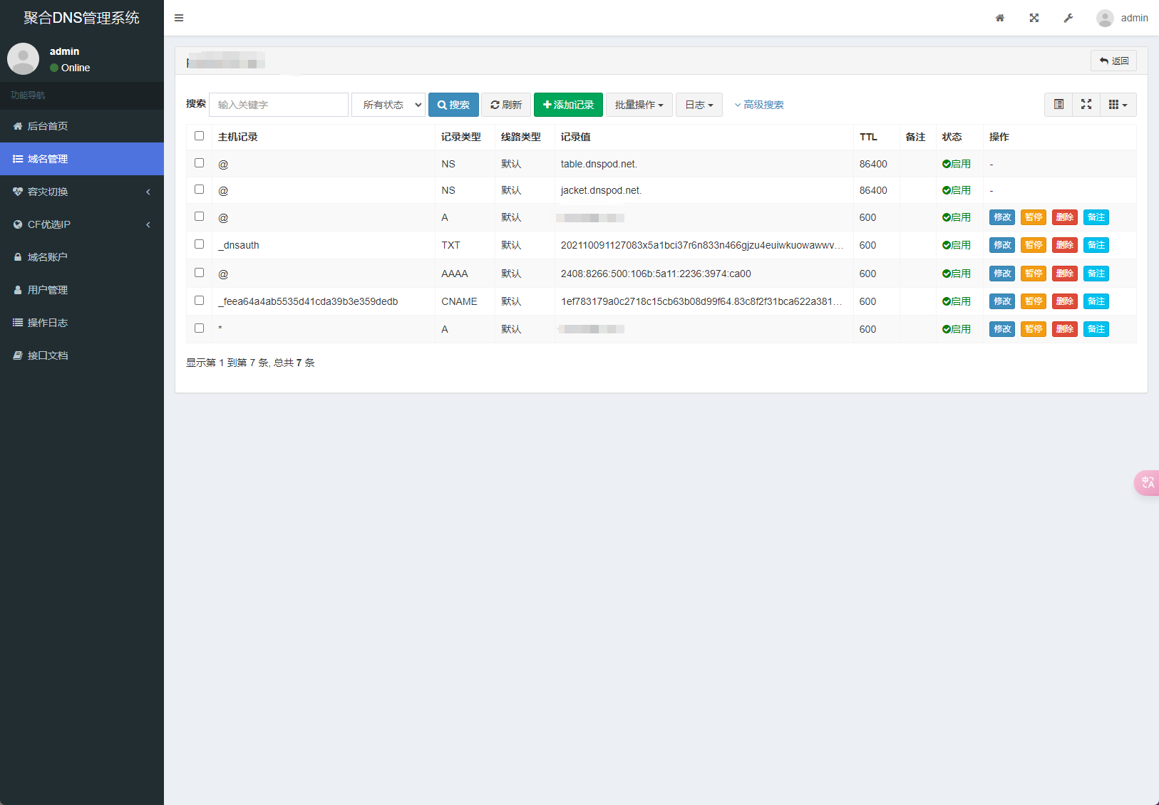The height and width of the screenshot is (805, 1159).
Task: Click 修改 for the @ A record
Action: [x=1002, y=217]
